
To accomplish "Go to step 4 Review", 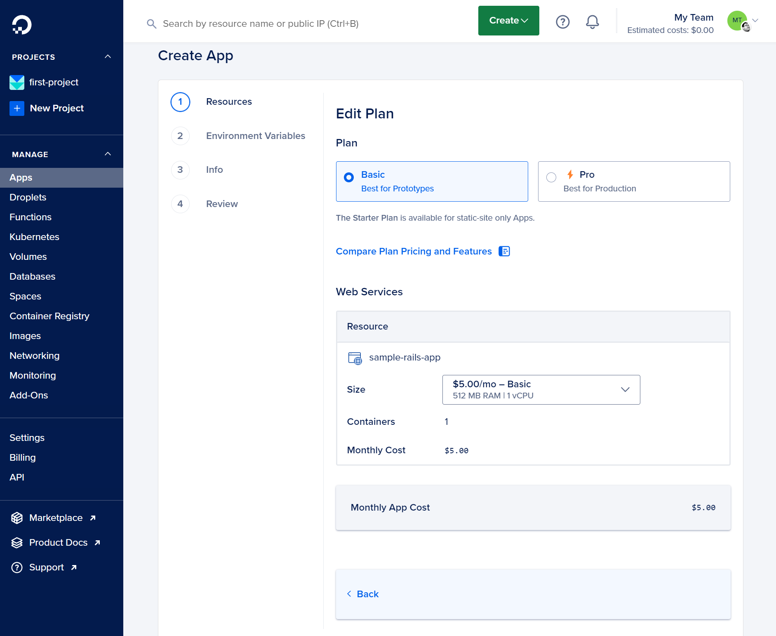I will (x=204, y=204).
